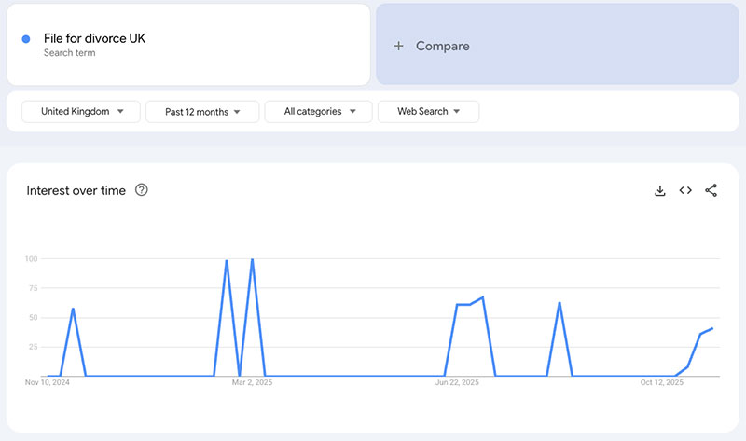The width and height of the screenshot is (746, 441).
Task: Open the Past 12 months dropdown
Action: pos(203,112)
